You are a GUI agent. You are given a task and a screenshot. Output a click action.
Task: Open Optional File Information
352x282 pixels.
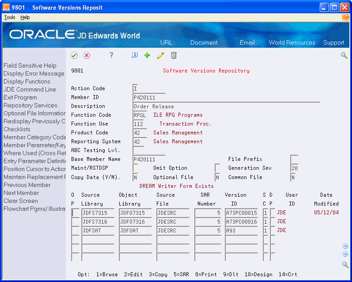[34, 113]
